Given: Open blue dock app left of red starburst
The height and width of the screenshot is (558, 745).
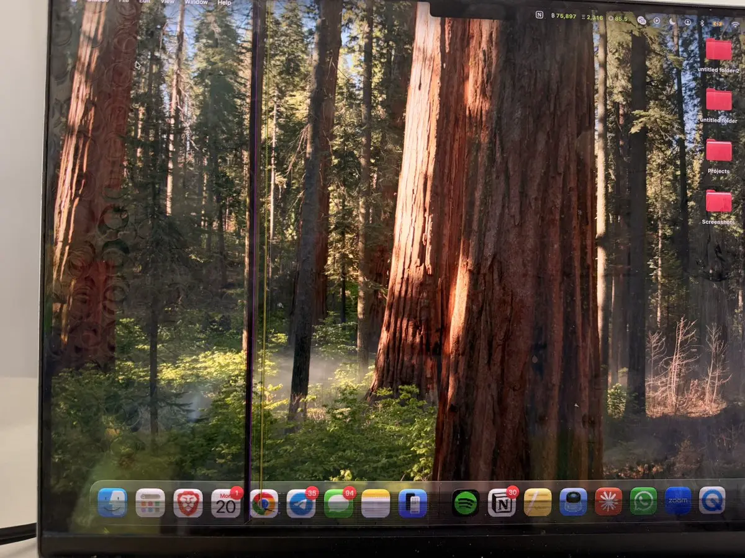Looking at the screenshot, I should coord(573,502).
